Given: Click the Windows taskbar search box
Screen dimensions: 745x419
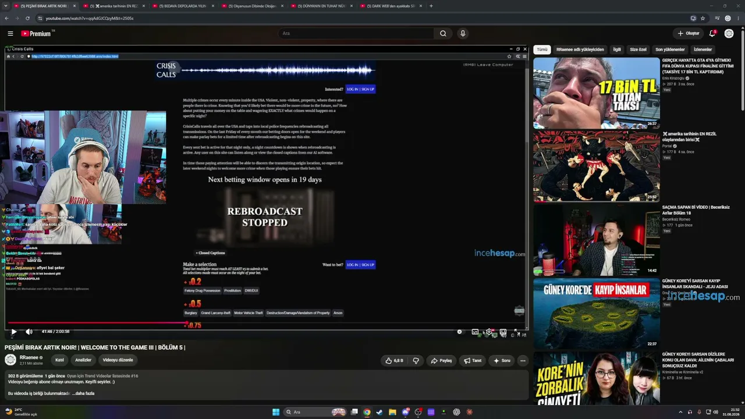Looking at the screenshot, I should coord(314,412).
